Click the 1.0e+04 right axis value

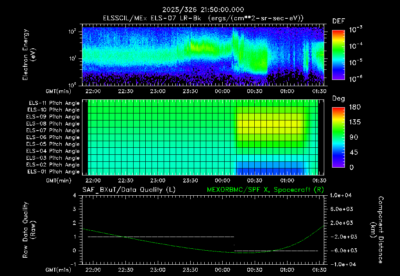click(341, 195)
